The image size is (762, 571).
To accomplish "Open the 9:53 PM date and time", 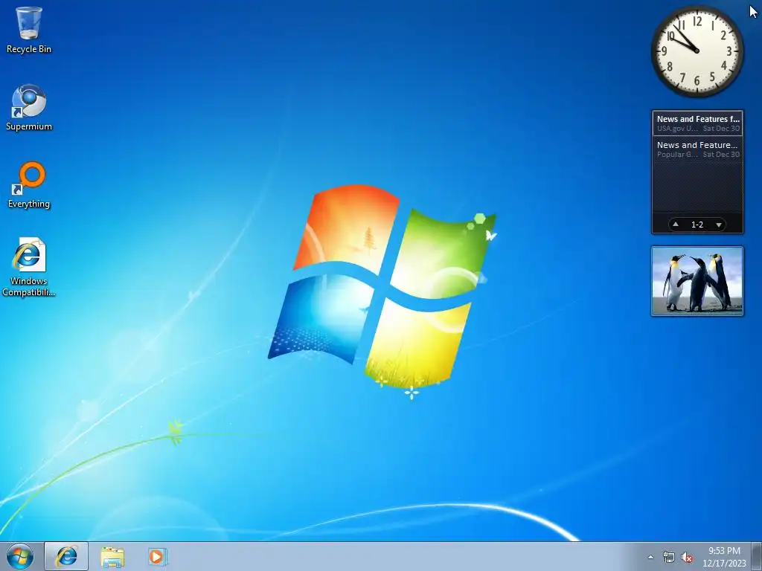I will coord(724,557).
